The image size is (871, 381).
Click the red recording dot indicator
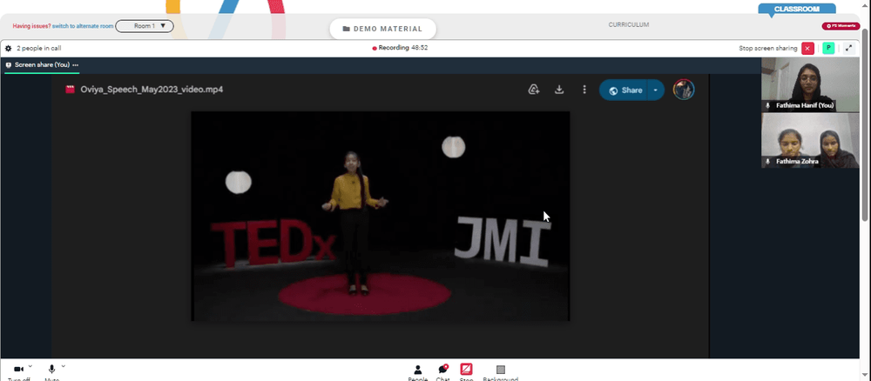375,48
